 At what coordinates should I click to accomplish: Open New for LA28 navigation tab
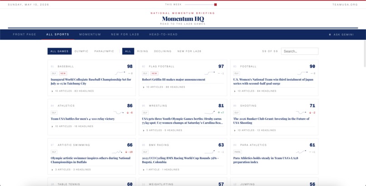[125, 34]
